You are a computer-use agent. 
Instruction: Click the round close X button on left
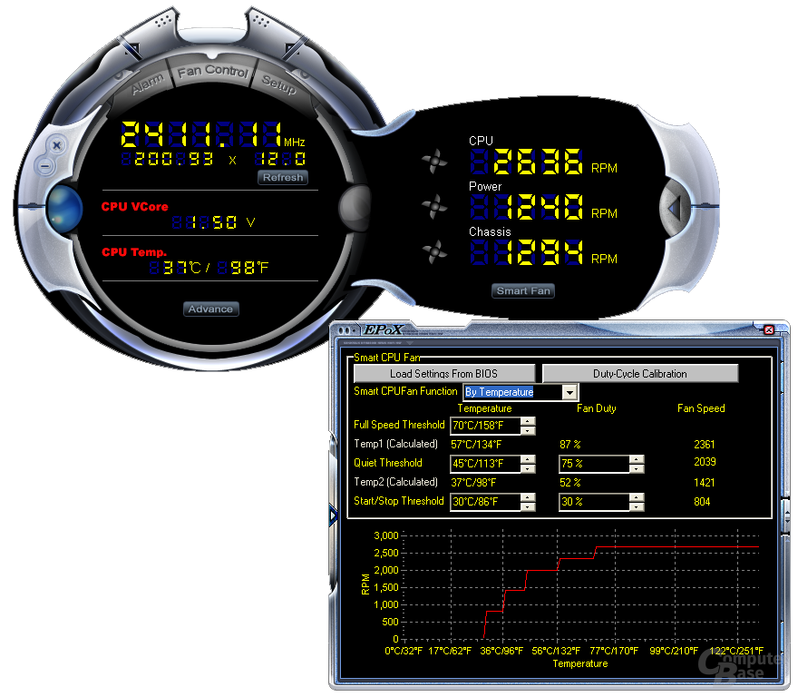point(56,145)
